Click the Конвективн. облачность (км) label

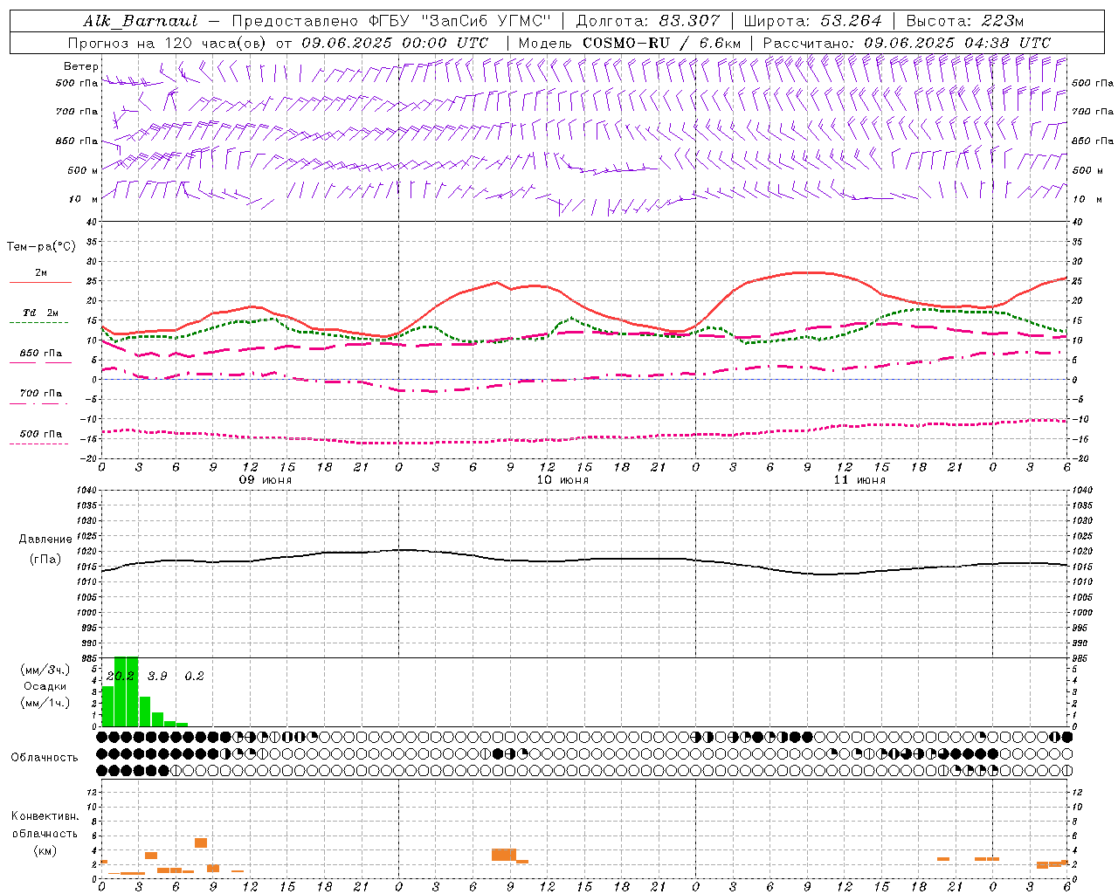click(45, 834)
